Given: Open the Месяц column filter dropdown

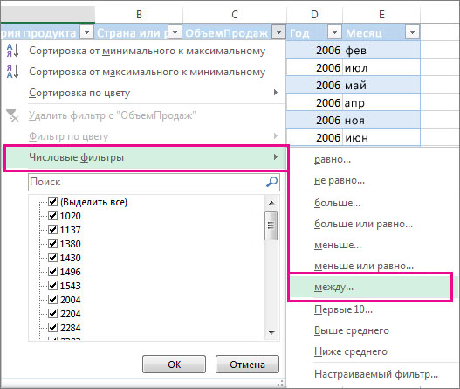Looking at the screenshot, I should click(412, 32).
